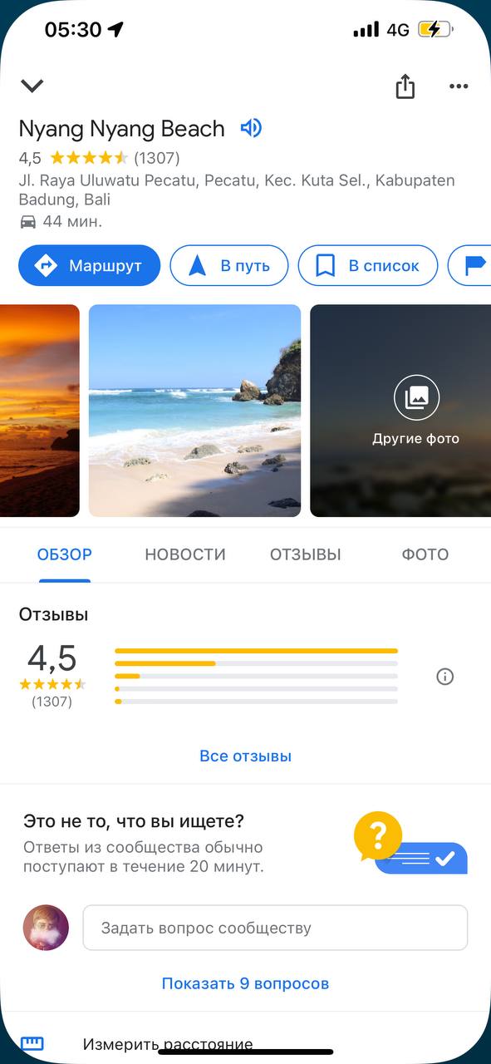Viewport: 491px width, 1064px height.
Task: Tap the share icon
Action: [405, 86]
